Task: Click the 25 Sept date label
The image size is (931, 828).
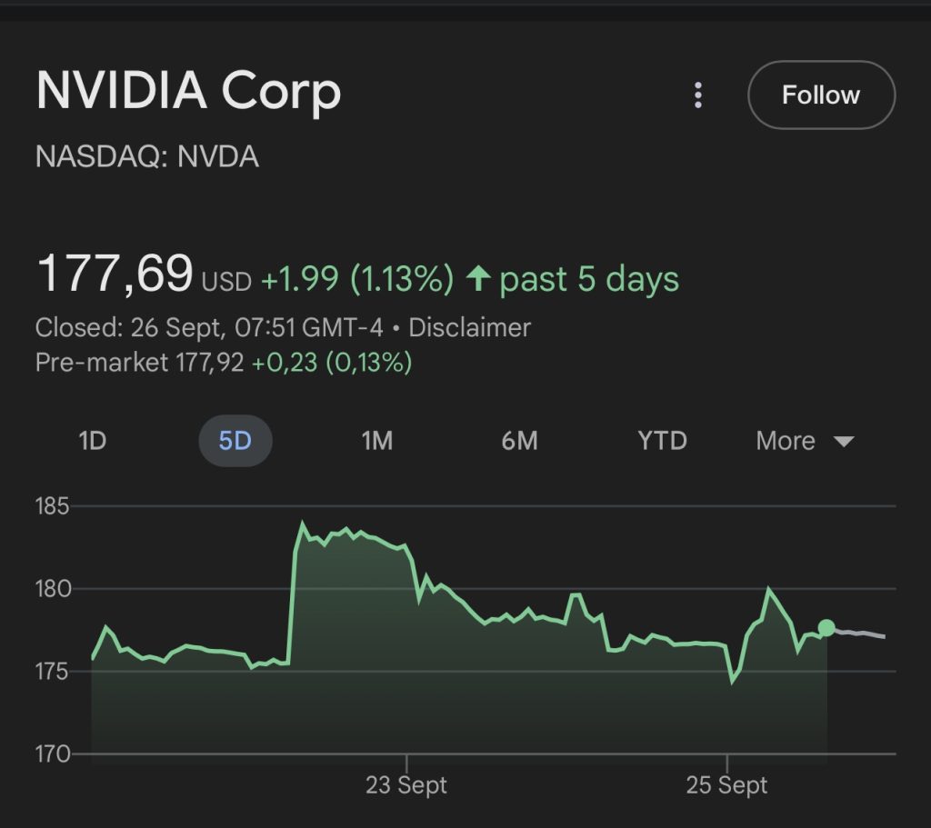Action: click(727, 785)
